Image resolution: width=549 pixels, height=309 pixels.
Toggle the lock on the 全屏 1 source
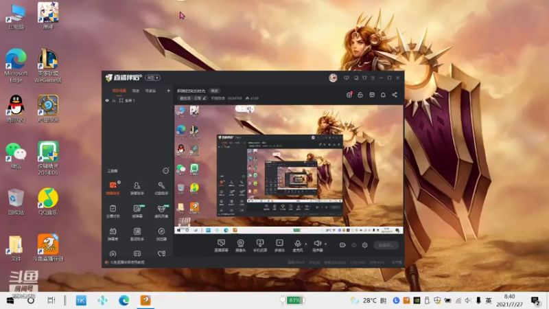click(114, 100)
